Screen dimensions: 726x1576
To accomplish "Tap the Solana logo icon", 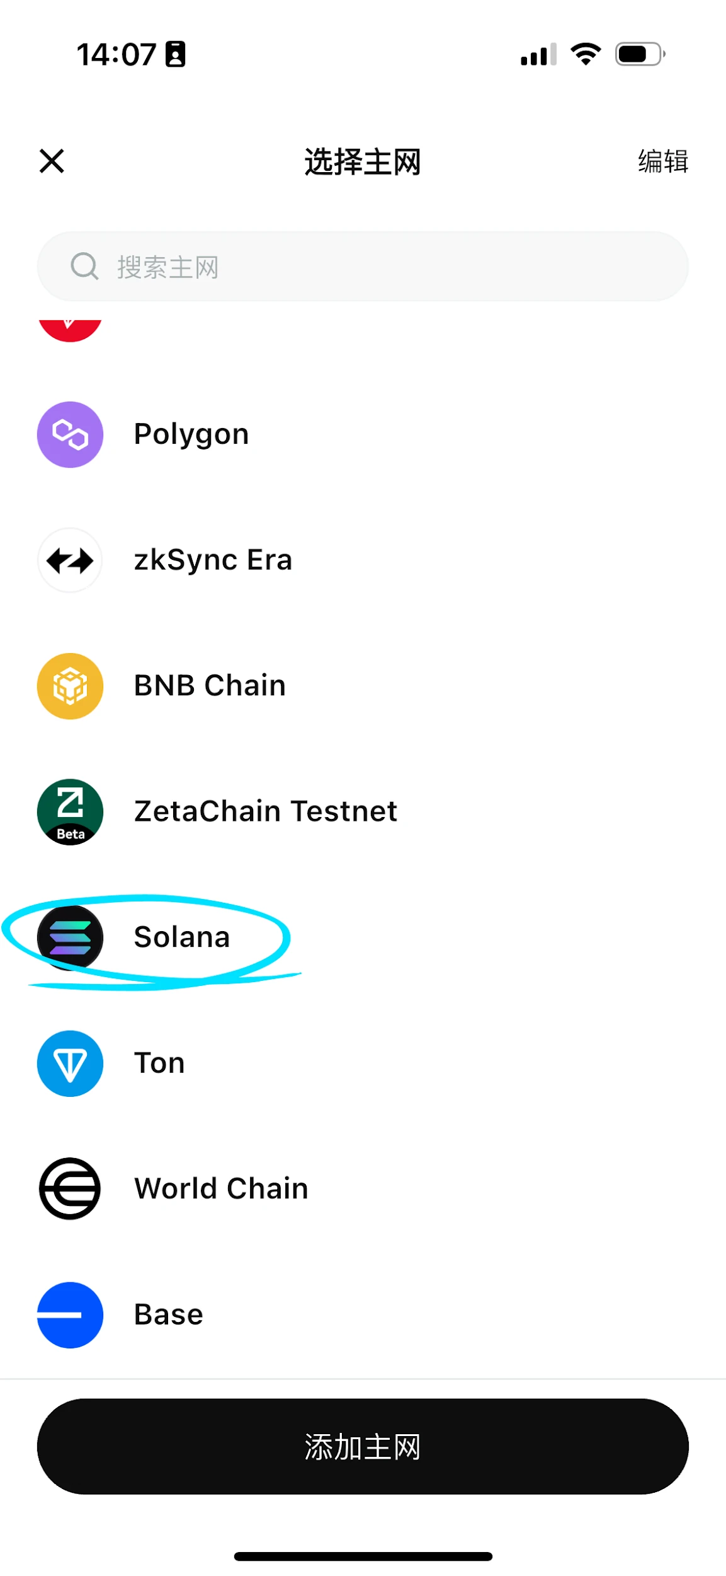I will coord(70,937).
